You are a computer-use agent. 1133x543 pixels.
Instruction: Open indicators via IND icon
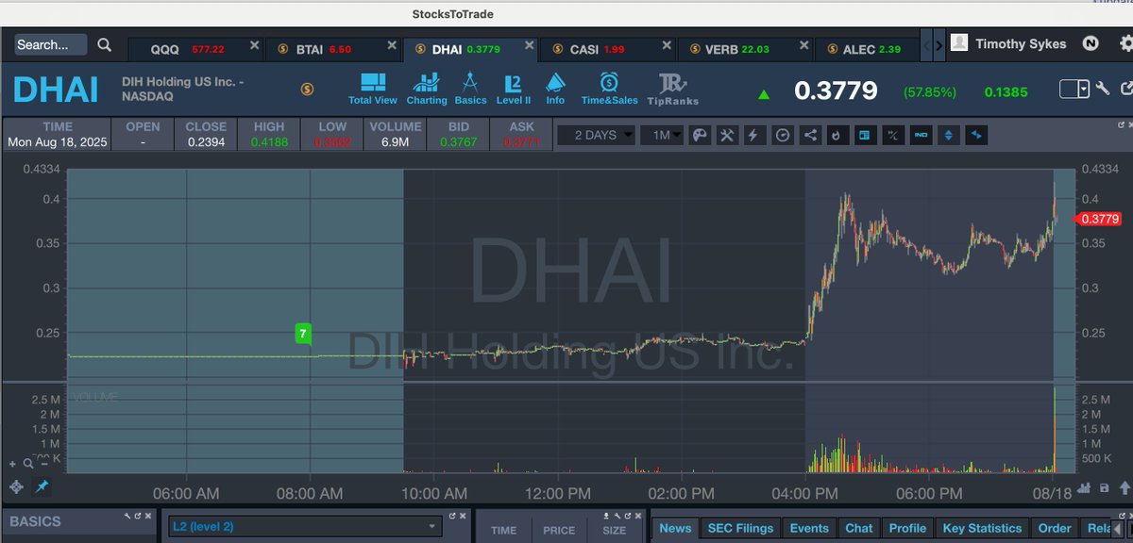pyautogui.click(x=921, y=135)
